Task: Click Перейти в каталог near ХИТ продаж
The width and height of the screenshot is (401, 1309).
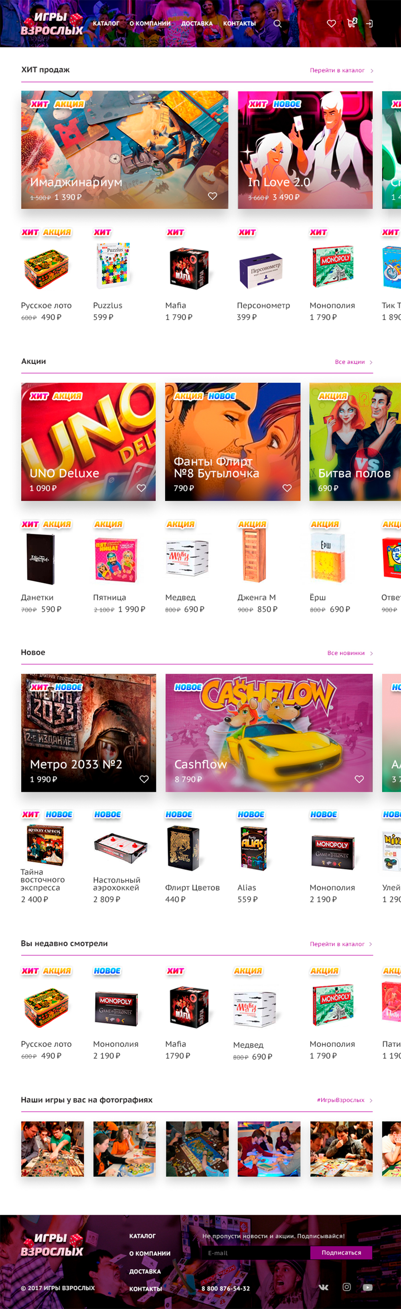Action: tap(342, 70)
